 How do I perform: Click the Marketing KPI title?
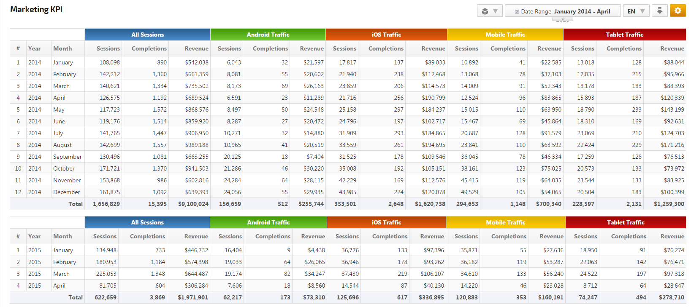[x=36, y=9]
